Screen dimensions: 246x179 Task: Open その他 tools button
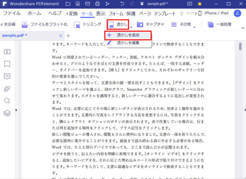[181, 24]
